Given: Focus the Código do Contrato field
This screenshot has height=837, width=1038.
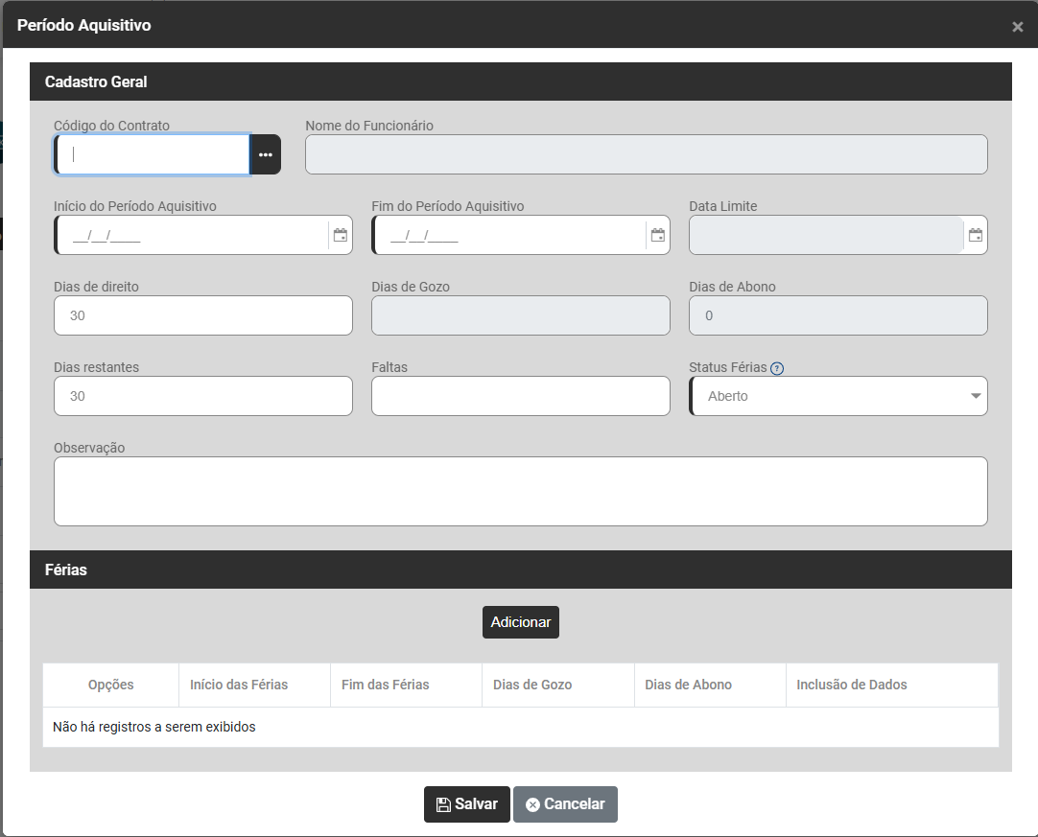Looking at the screenshot, I should click(153, 154).
